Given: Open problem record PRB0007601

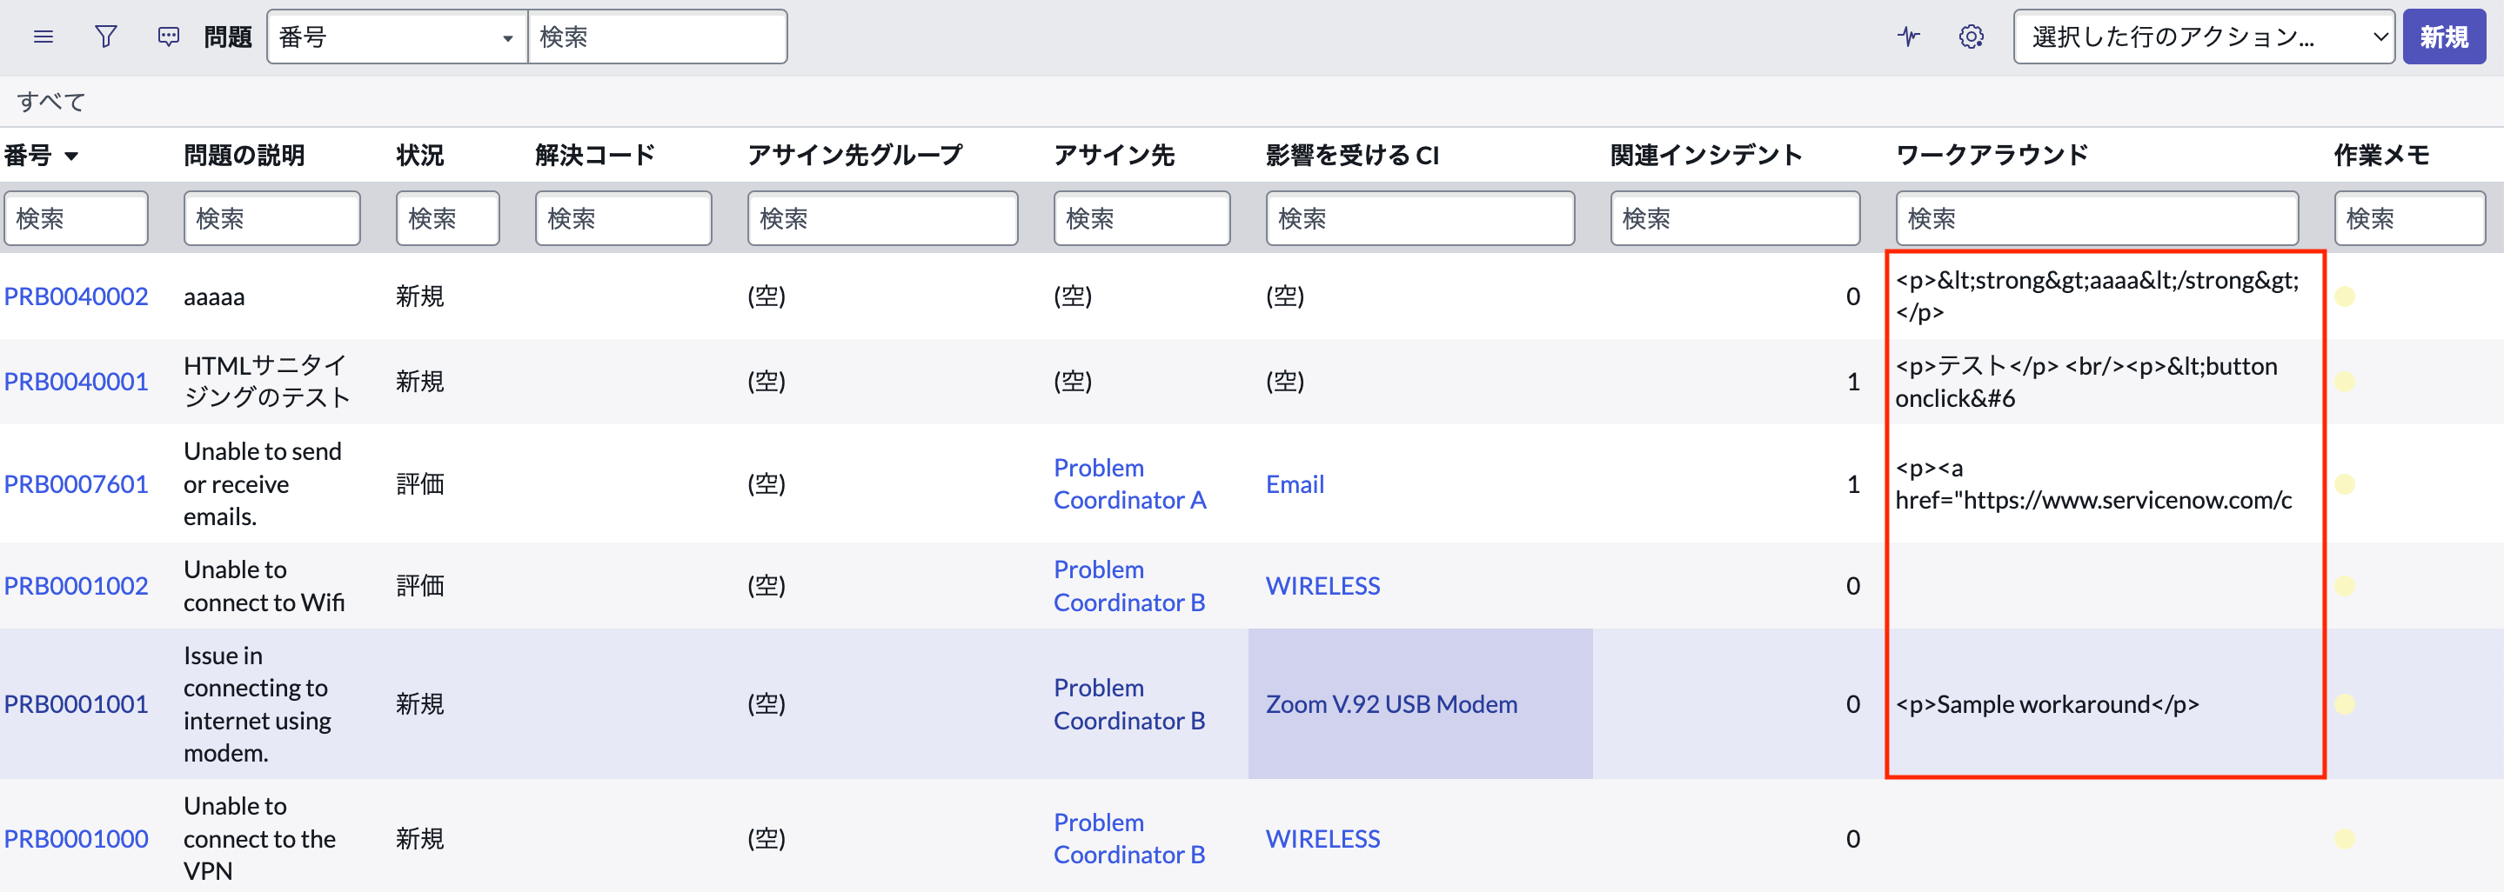Looking at the screenshot, I should pyautogui.click(x=77, y=484).
